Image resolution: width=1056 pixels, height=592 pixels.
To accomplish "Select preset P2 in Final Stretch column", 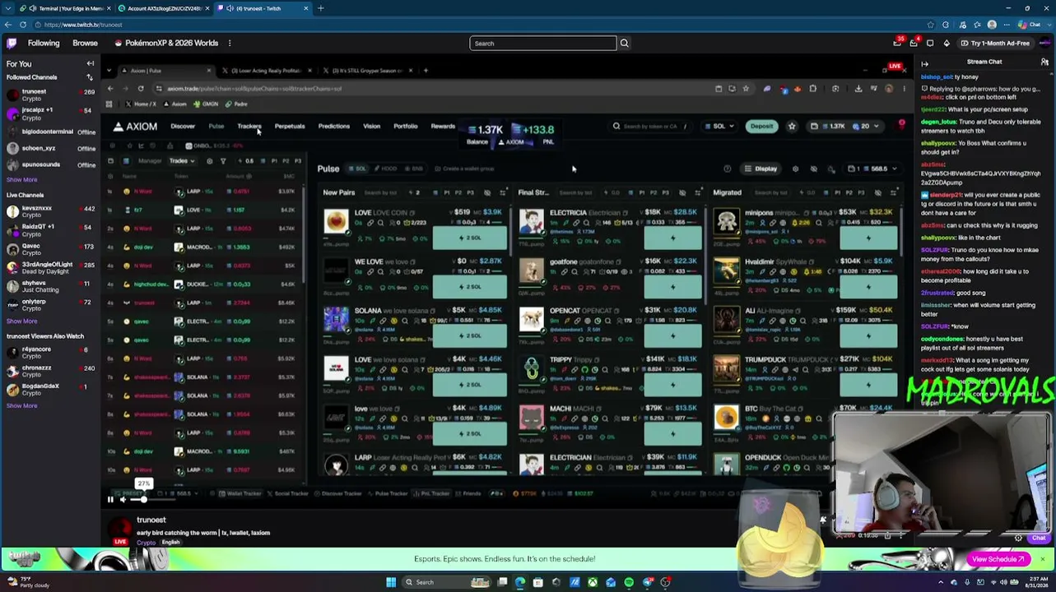I will click(x=654, y=192).
